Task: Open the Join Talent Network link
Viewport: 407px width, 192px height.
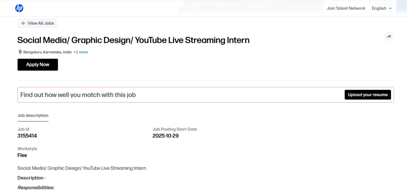Action: click(x=346, y=8)
